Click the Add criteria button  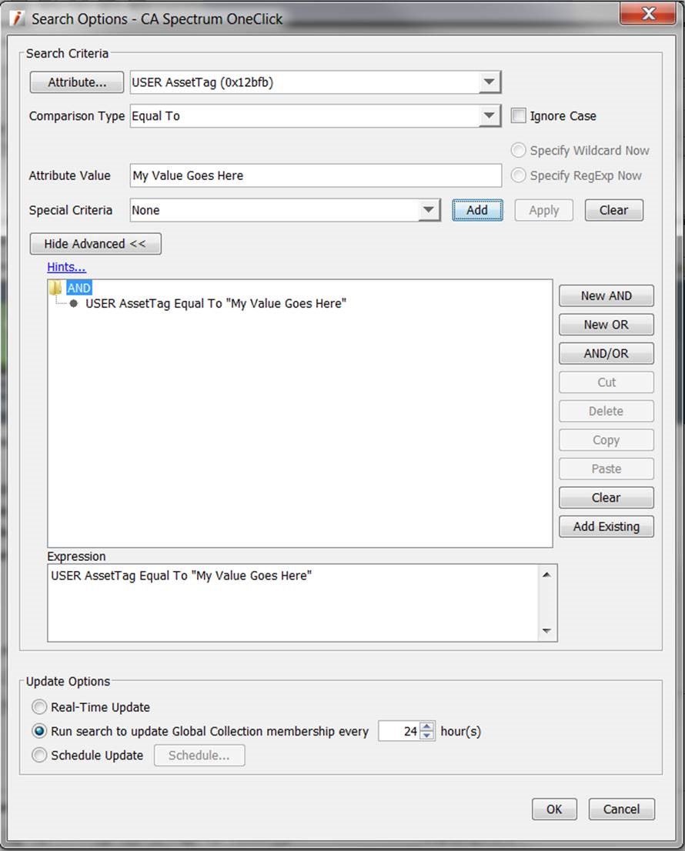tap(477, 210)
